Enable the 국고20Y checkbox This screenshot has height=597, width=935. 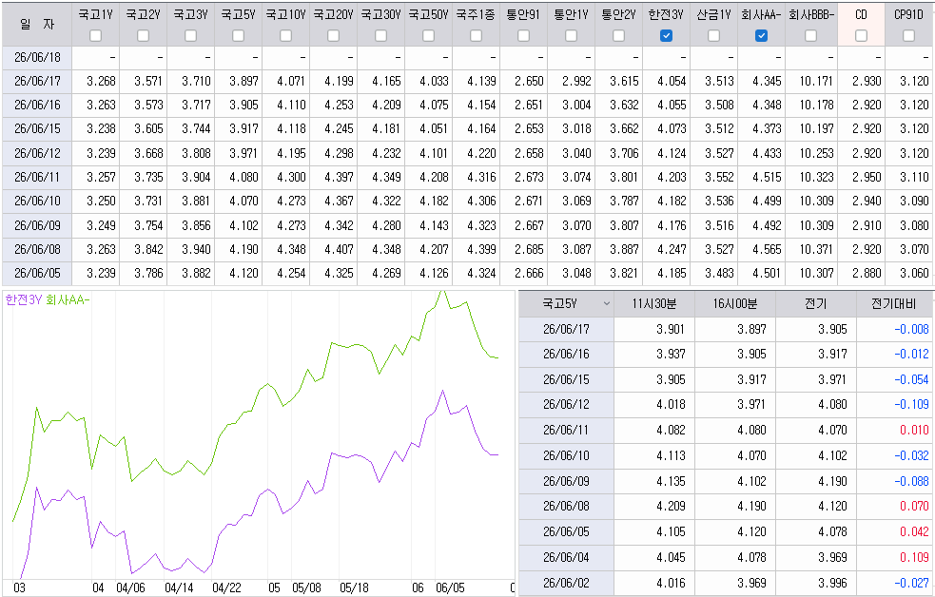tap(333, 36)
